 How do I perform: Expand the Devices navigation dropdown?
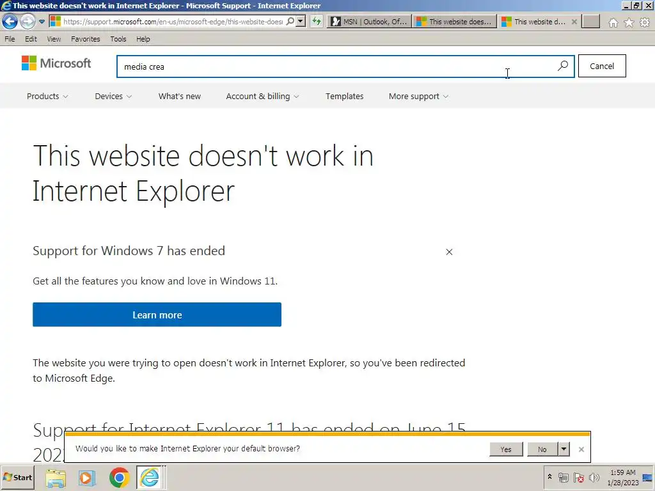tap(113, 96)
